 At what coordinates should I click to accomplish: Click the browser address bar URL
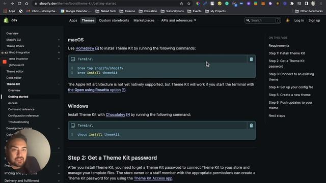pos(78,4)
